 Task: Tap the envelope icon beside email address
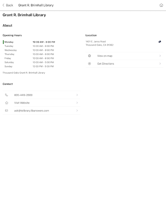click(x=6, y=110)
